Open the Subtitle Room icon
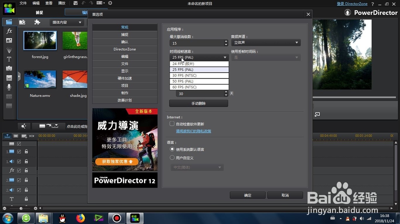400x224 pixels. click(x=9, y=106)
